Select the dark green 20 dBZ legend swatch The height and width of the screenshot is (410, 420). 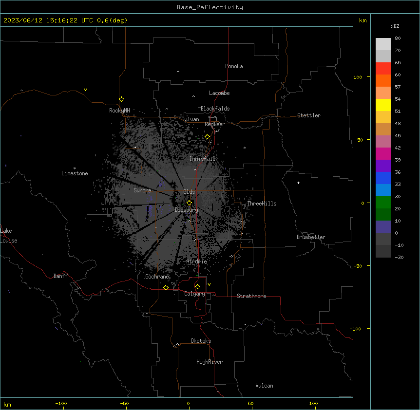(x=383, y=214)
